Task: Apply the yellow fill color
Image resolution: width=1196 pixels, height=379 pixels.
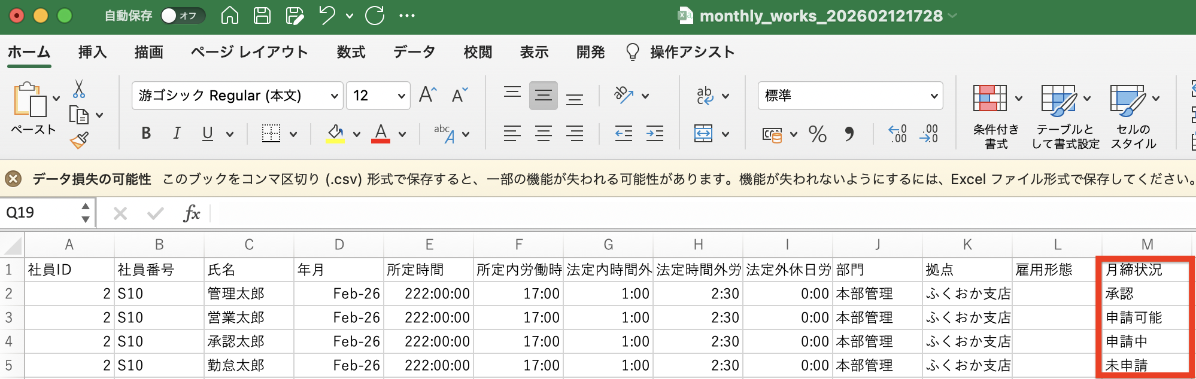Action: (335, 134)
